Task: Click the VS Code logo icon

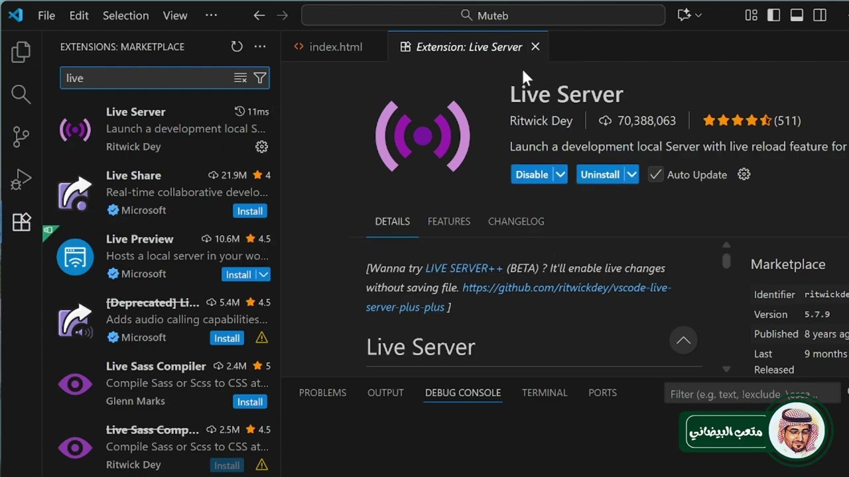Action: tap(15, 15)
